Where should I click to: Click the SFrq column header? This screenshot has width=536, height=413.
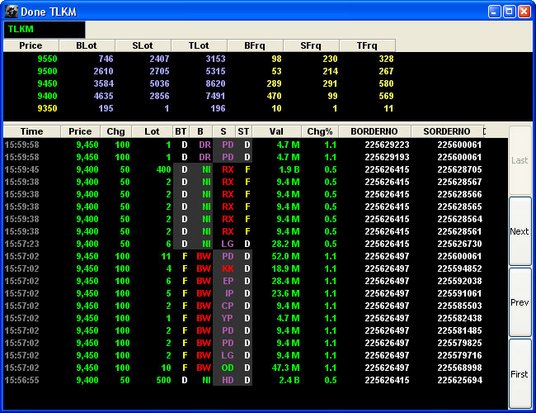click(311, 45)
